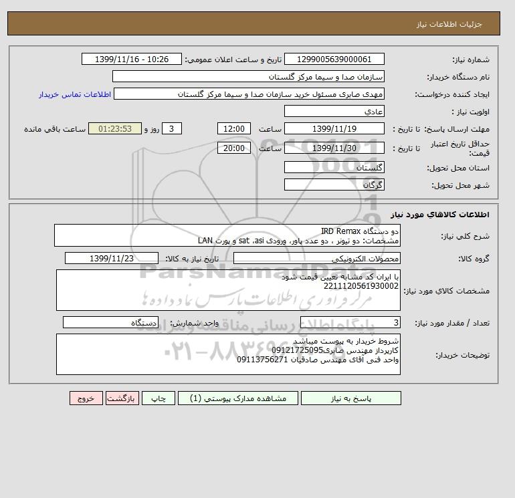Viewport: 515px width, 498px height.
Task: Click مشخصات کالای مورد نیاز label
Action: [x=447, y=291]
